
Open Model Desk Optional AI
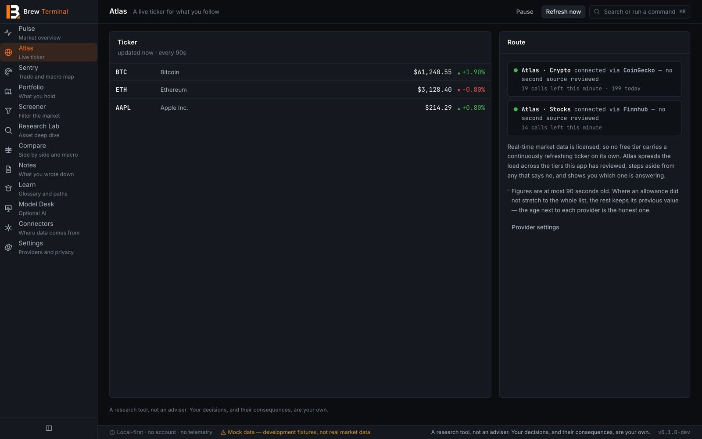pos(48,209)
